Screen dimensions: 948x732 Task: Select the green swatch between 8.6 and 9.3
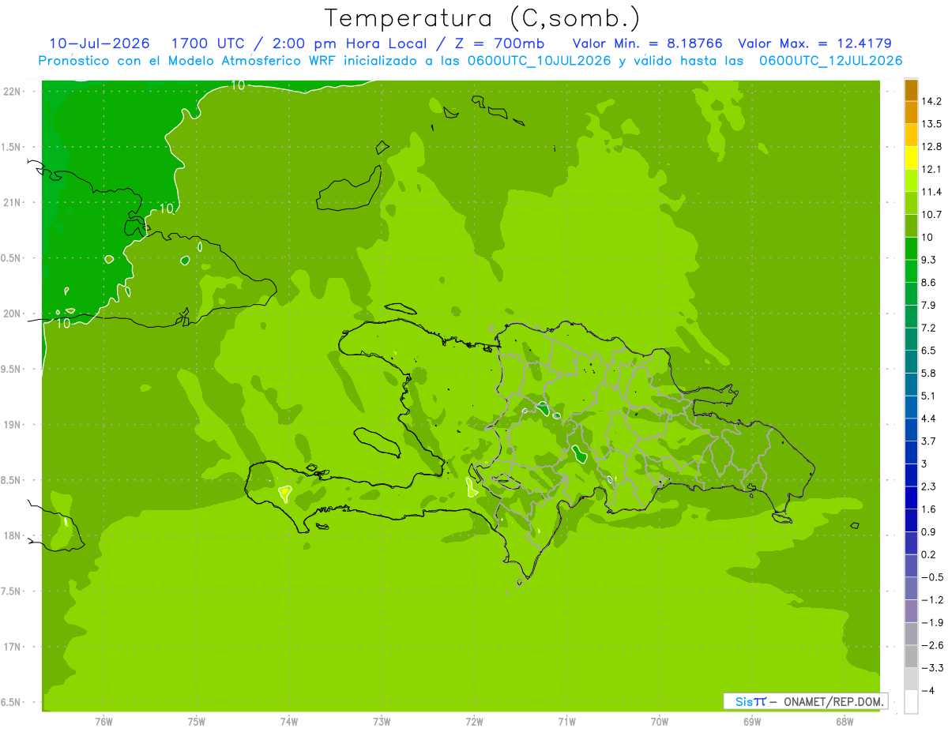click(911, 272)
